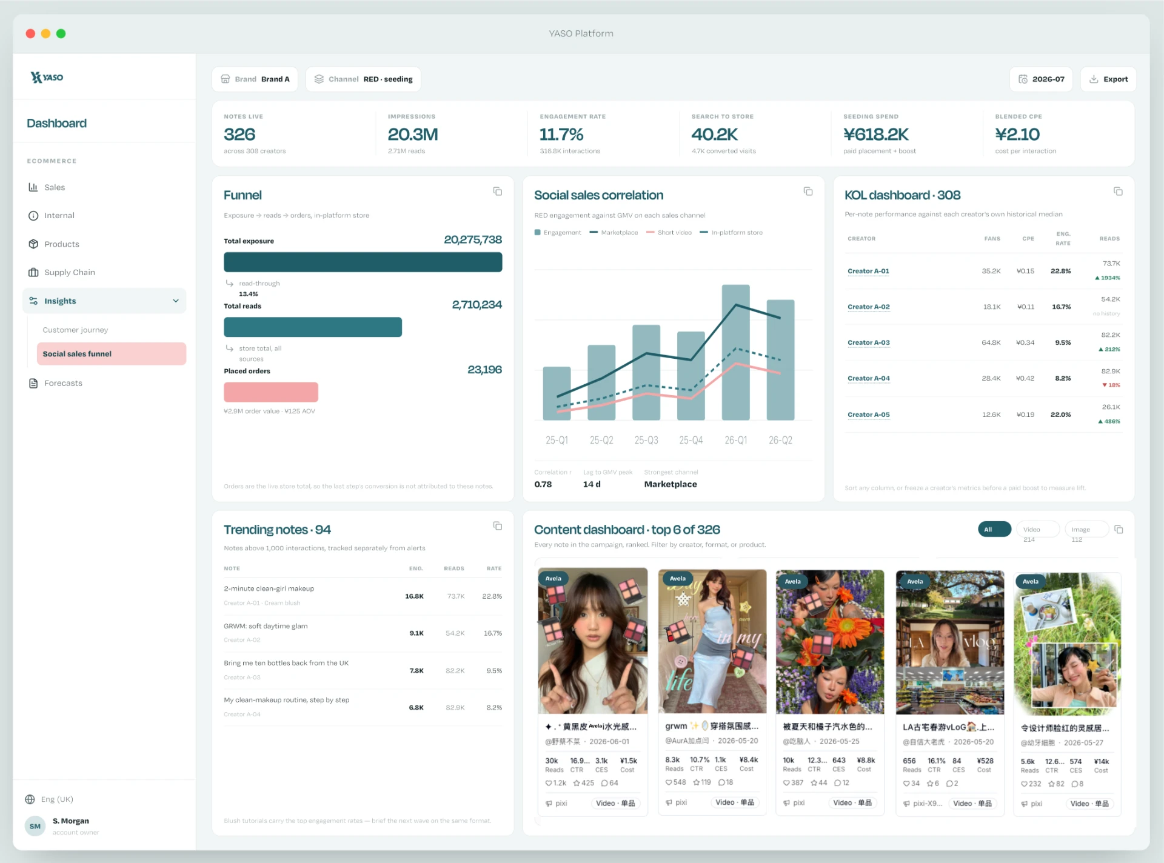Copy the Social sales correlation card
The width and height of the screenshot is (1164, 863).
[808, 192]
